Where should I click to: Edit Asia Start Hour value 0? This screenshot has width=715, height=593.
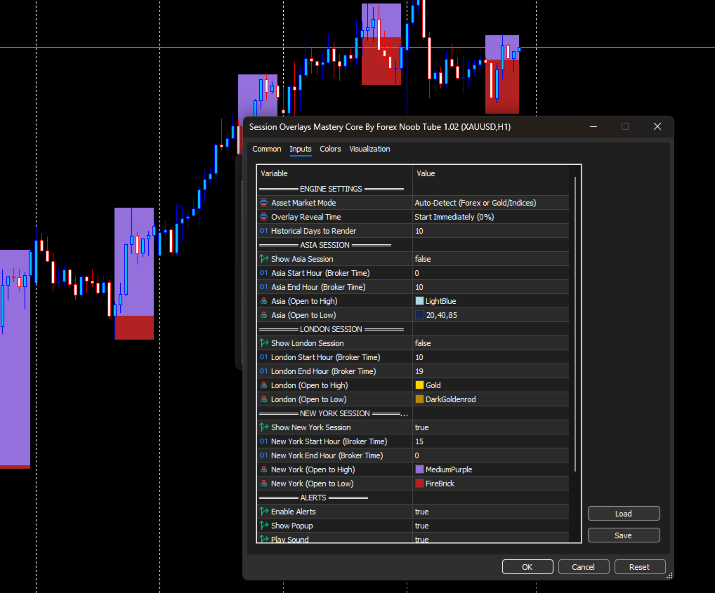491,273
